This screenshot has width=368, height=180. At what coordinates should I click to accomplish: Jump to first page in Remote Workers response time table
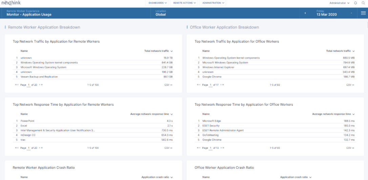click(16, 148)
